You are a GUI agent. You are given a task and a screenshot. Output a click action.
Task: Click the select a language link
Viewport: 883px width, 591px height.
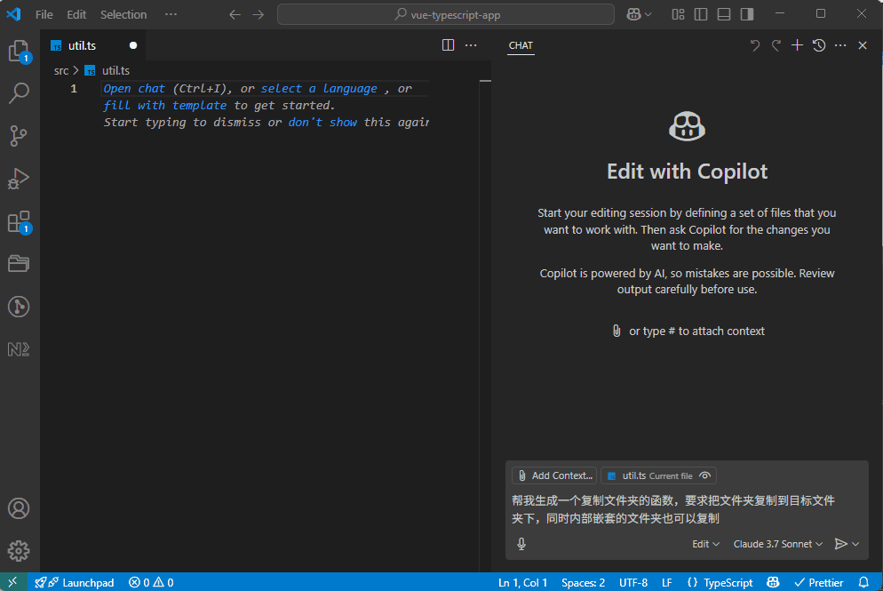coord(319,89)
